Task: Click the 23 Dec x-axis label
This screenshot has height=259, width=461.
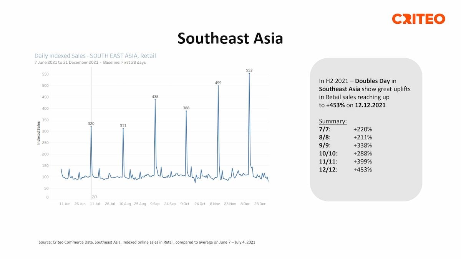Action: click(260, 204)
